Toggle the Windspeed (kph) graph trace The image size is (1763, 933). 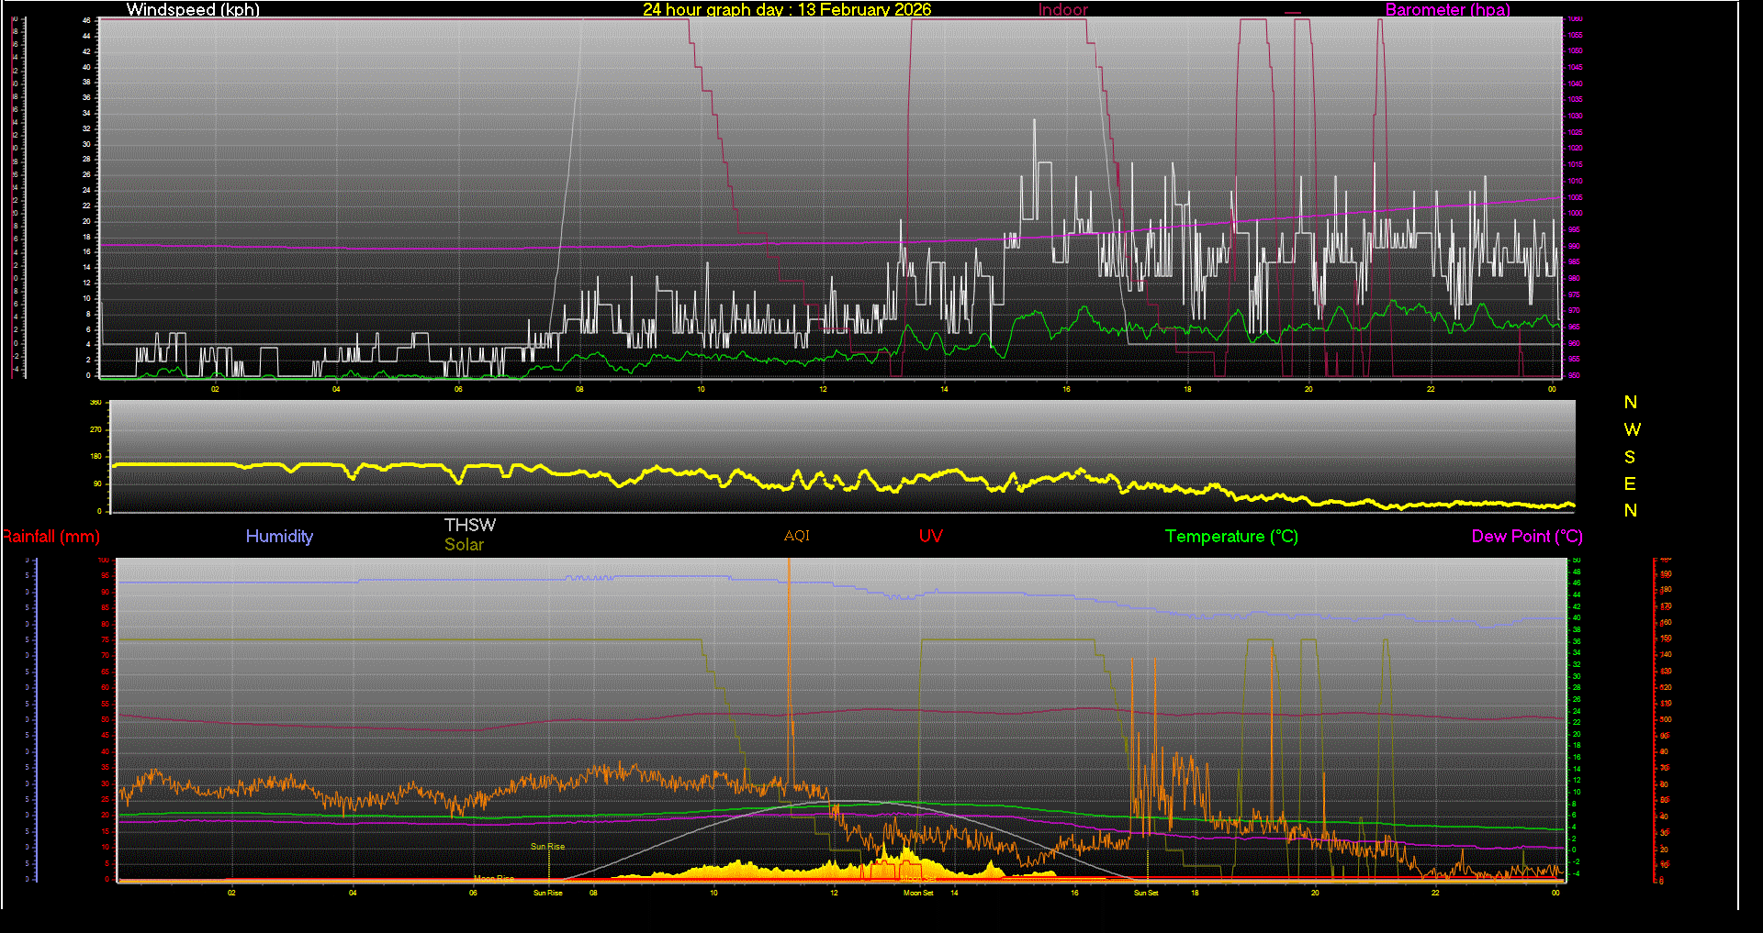pos(193,10)
